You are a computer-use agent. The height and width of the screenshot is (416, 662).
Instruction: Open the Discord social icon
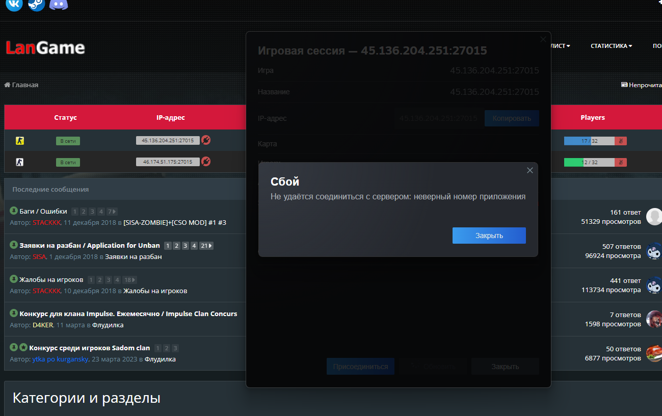(x=59, y=4)
